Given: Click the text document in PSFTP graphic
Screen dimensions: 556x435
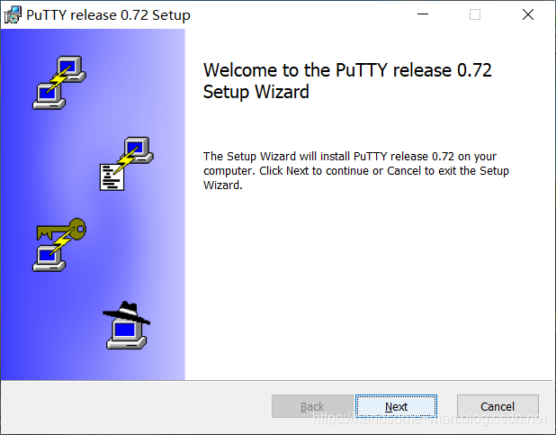Looking at the screenshot, I should pos(112,177).
